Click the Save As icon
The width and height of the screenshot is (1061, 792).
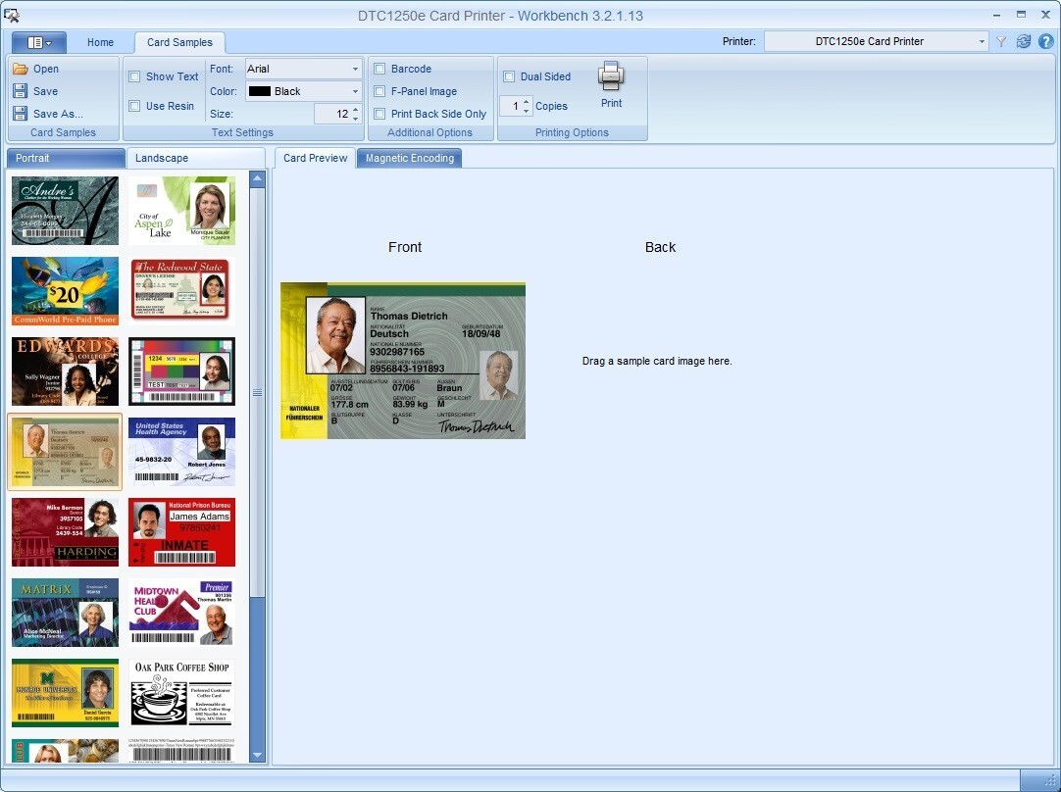point(20,114)
